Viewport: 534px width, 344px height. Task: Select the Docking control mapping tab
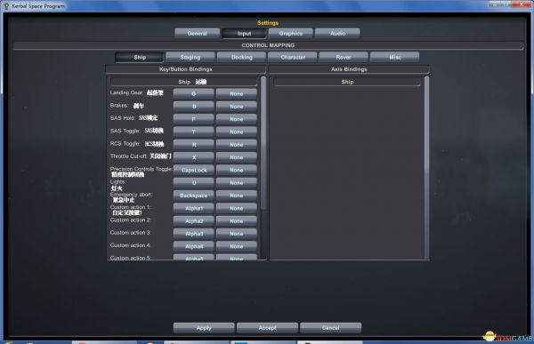241,57
